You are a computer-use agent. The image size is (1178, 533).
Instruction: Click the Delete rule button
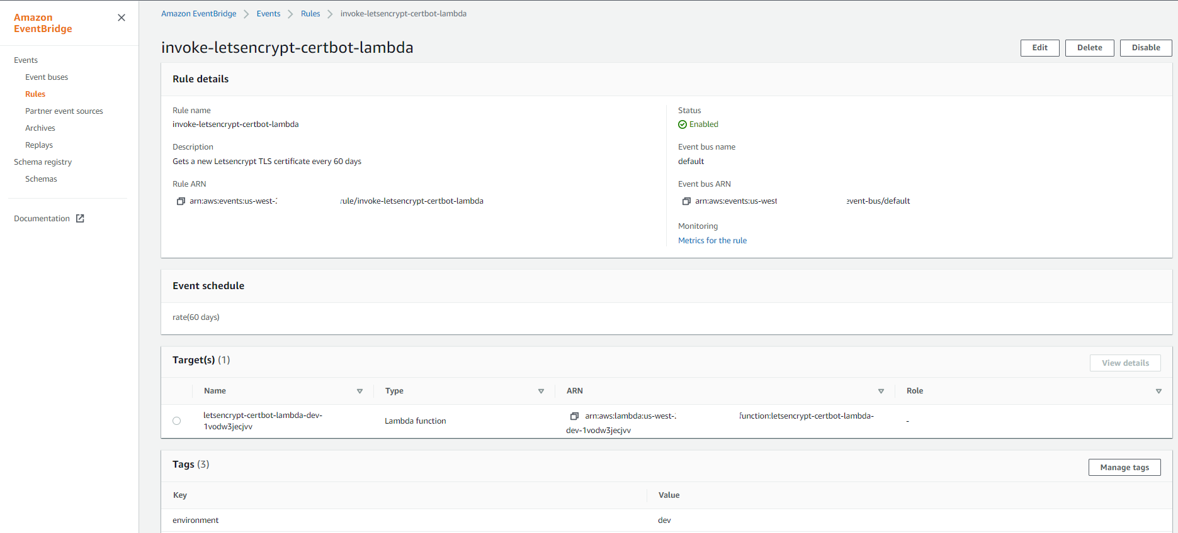(x=1090, y=48)
